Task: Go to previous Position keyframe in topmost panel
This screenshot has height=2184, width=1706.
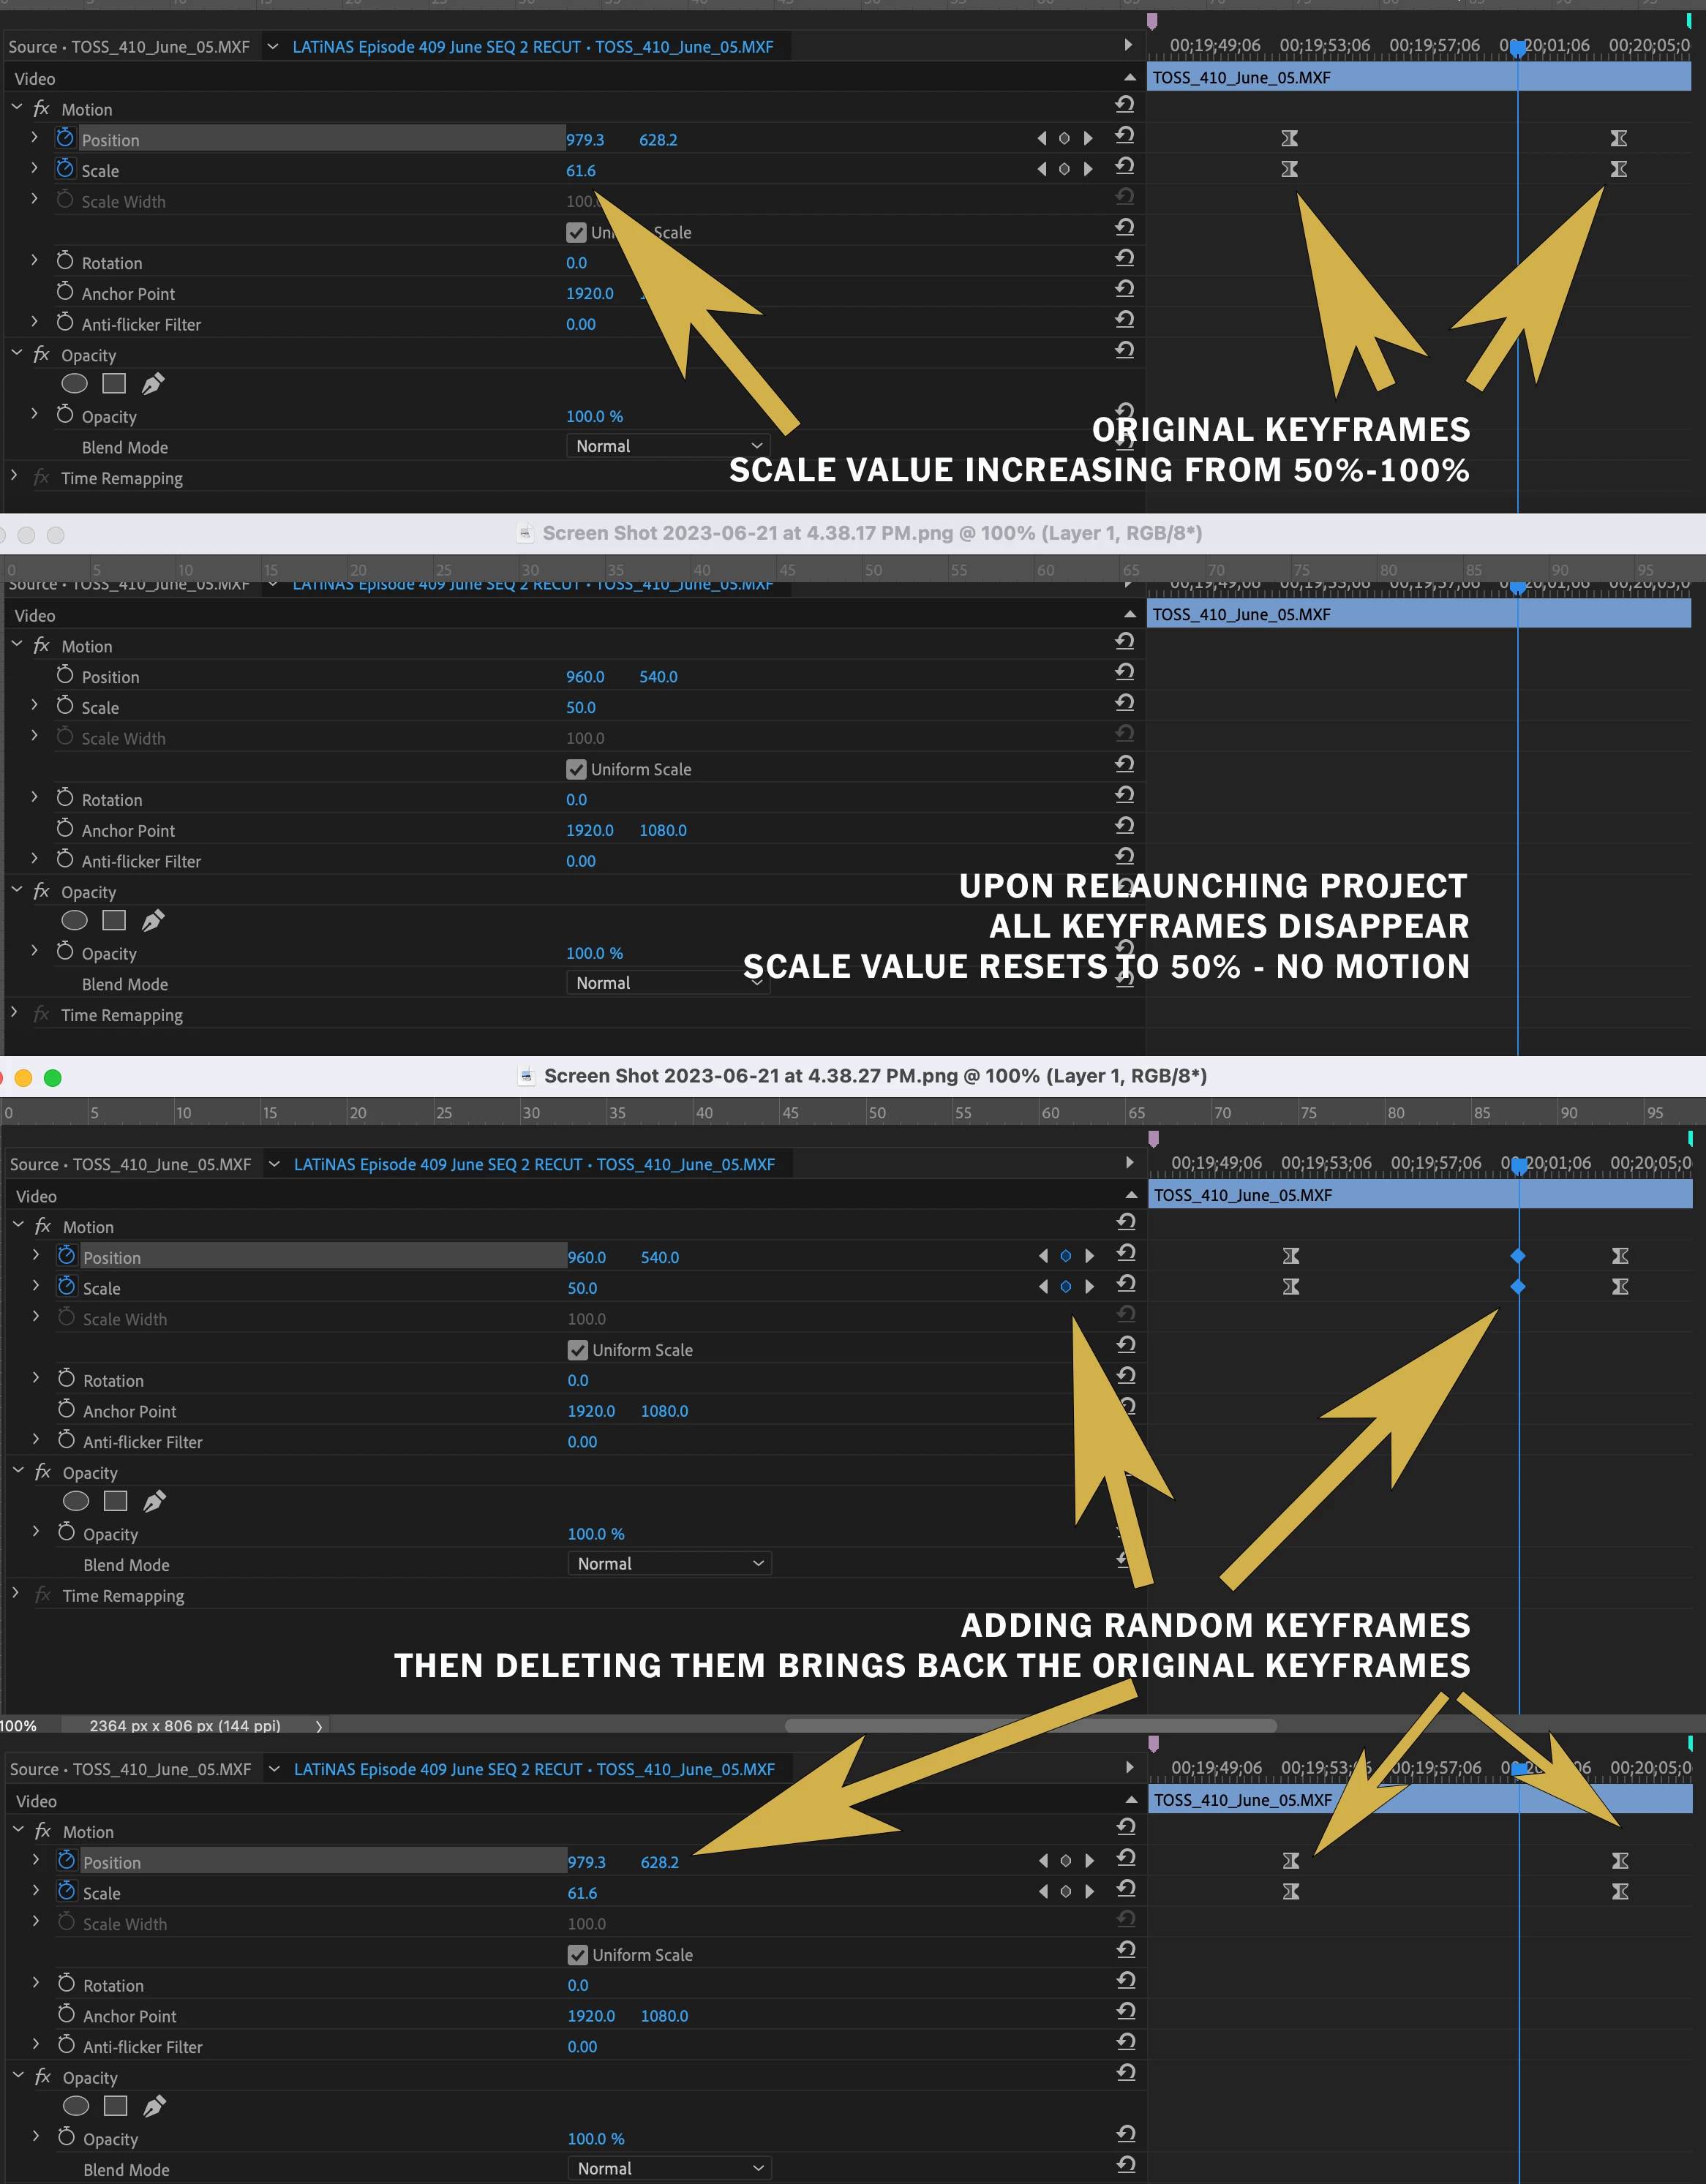Action: click(x=1042, y=139)
